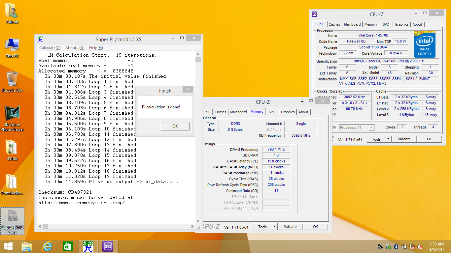
Task: Click Super PI vertical scrollbar up arrow
Action: pos(198,54)
